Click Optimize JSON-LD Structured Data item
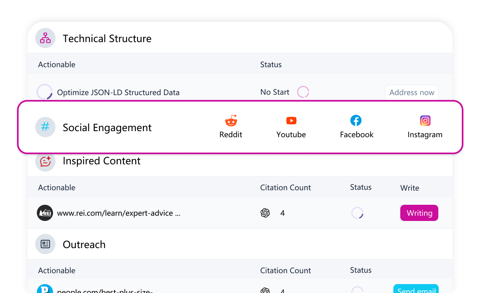This screenshot has width=480, height=293. (x=118, y=92)
